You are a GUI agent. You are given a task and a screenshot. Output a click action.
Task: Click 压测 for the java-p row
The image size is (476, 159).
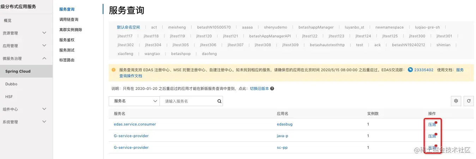pyautogui.click(x=432, y=136)
